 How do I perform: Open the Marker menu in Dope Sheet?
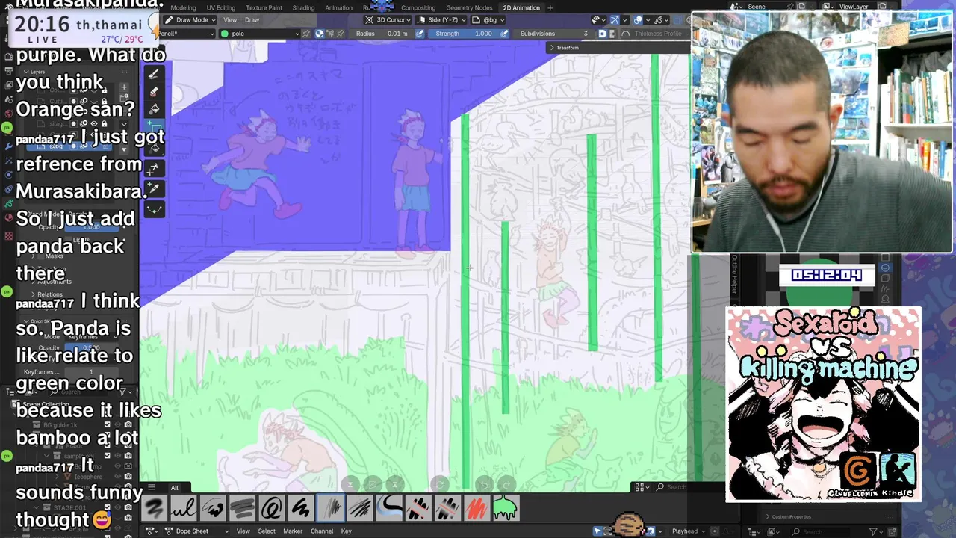pyautogui.click(x=293, y=531)
